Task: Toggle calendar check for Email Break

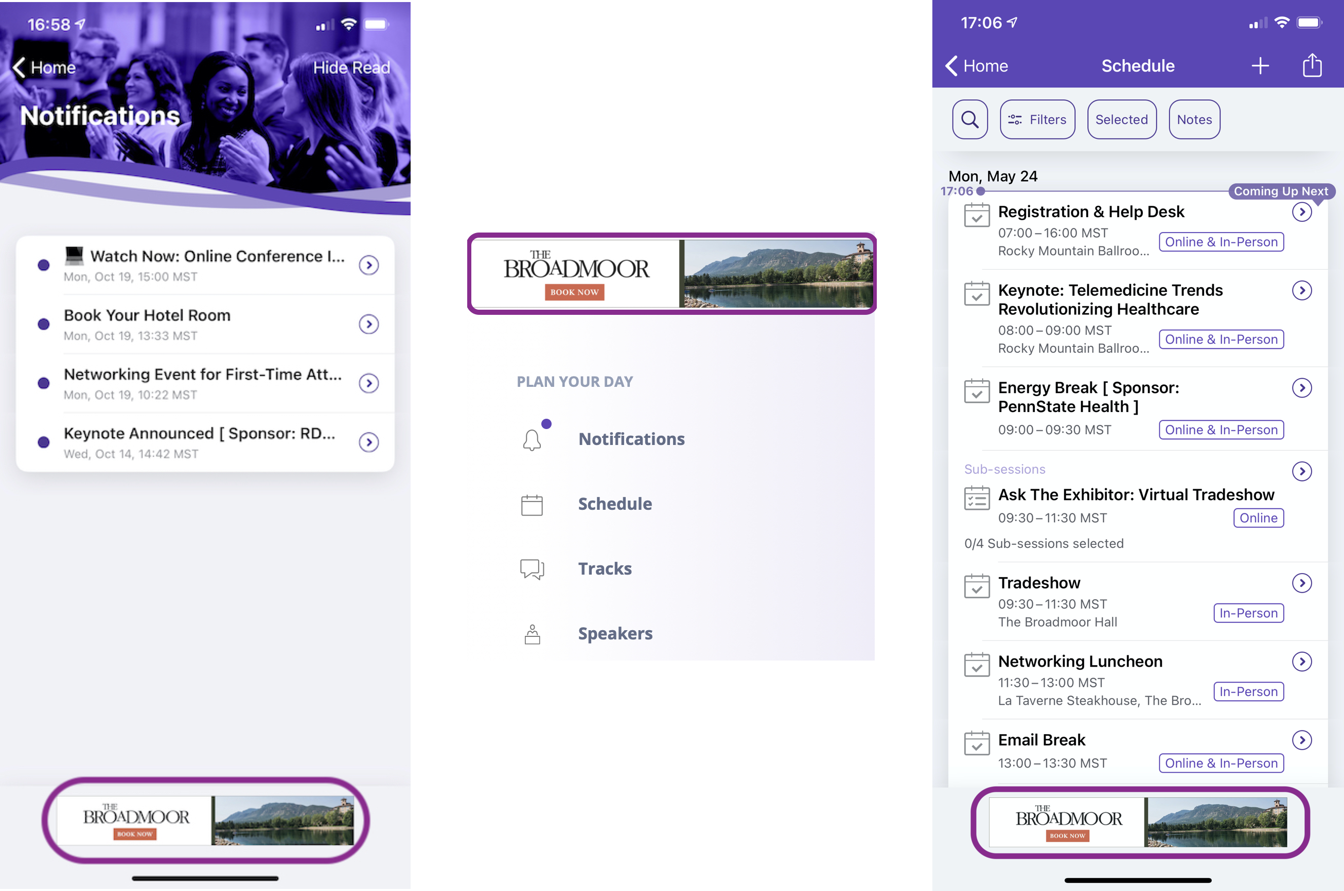Action: point(977,743)
